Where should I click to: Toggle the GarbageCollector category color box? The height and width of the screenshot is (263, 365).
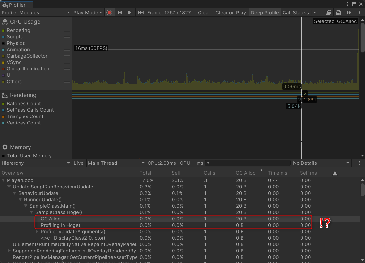pyautogui.click(x=3, y=56)
